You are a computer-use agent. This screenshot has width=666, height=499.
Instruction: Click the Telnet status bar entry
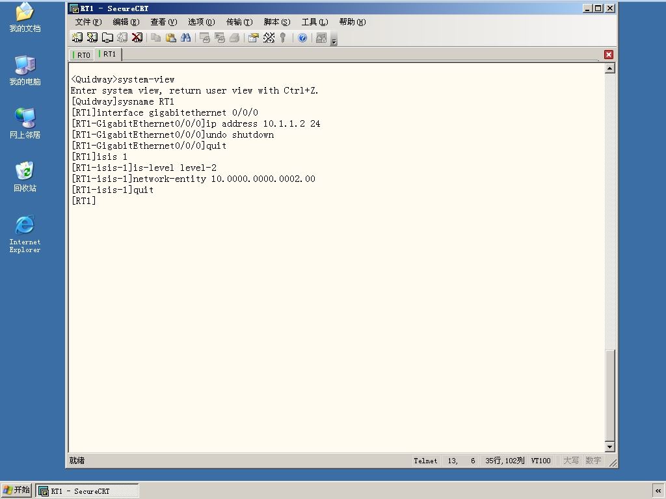click(x=425, y=461)
